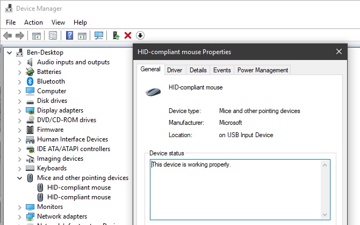Select Human Interface Devices in the tree
Image resolution: width=360 pixels, height=225 pixels.
pos(72,139)
